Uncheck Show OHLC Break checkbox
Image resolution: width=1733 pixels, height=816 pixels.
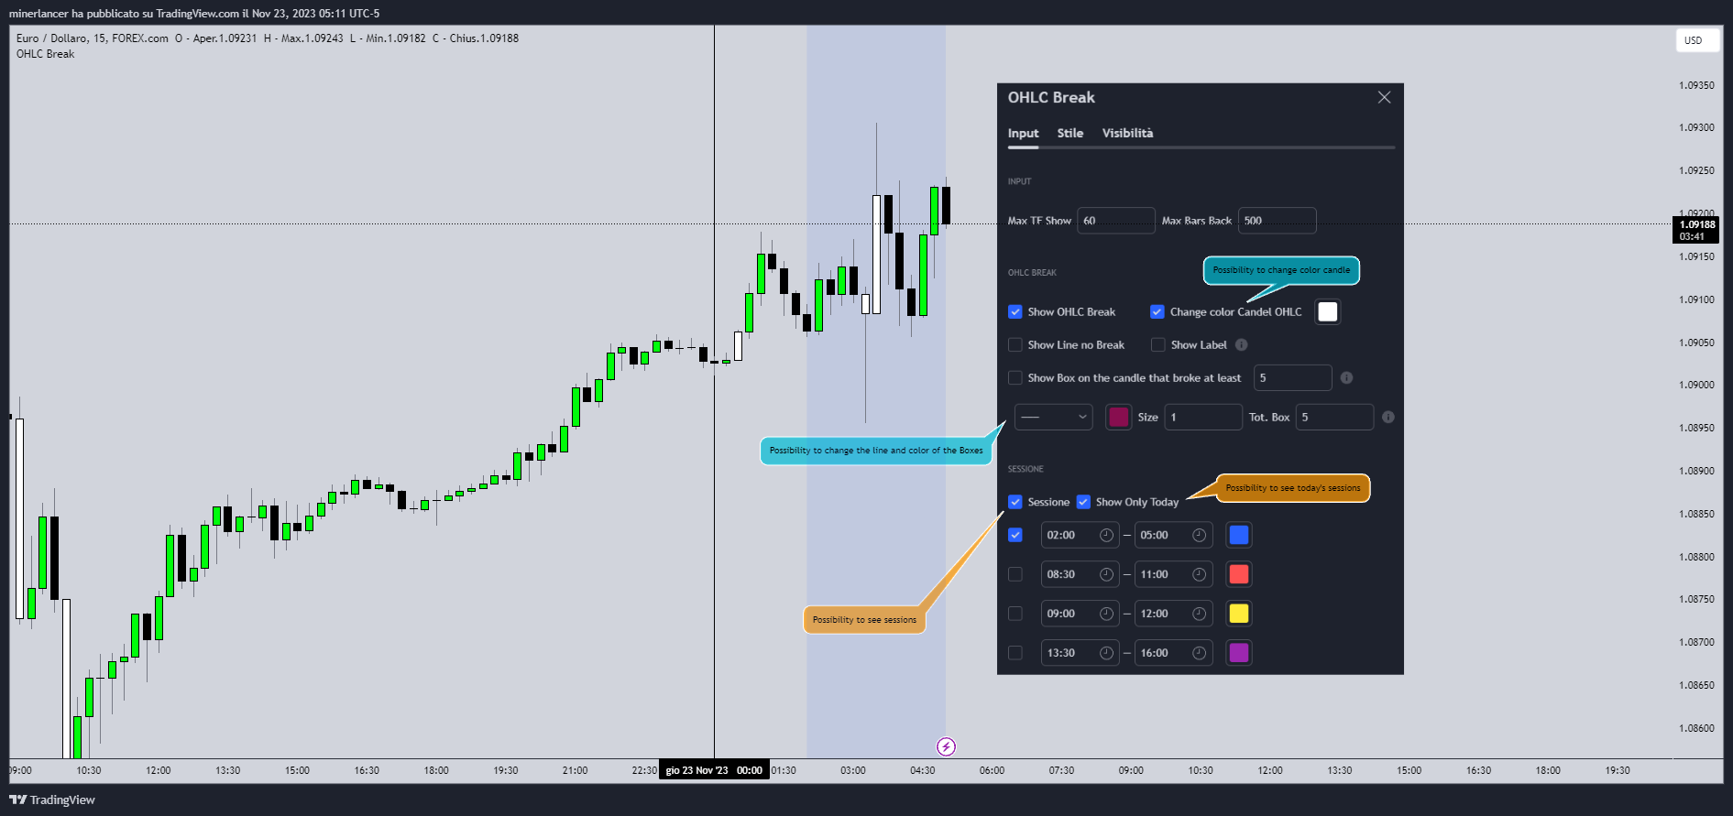[x=1015, y=311]
